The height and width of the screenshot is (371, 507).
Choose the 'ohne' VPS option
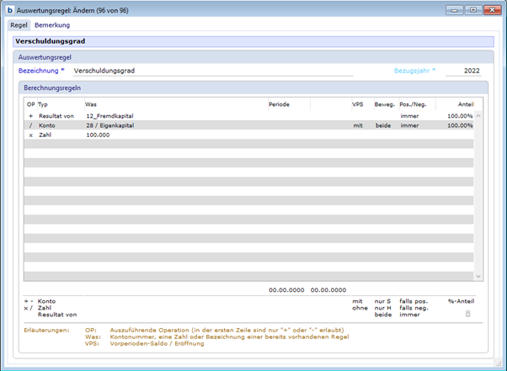(360, 306)
